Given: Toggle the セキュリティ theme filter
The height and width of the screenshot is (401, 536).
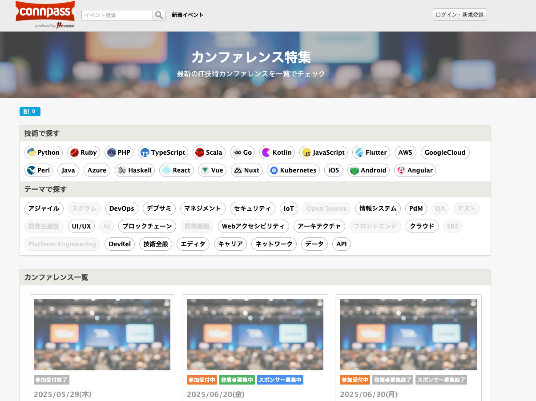Looking at the screenshot, I should [252, 209].
